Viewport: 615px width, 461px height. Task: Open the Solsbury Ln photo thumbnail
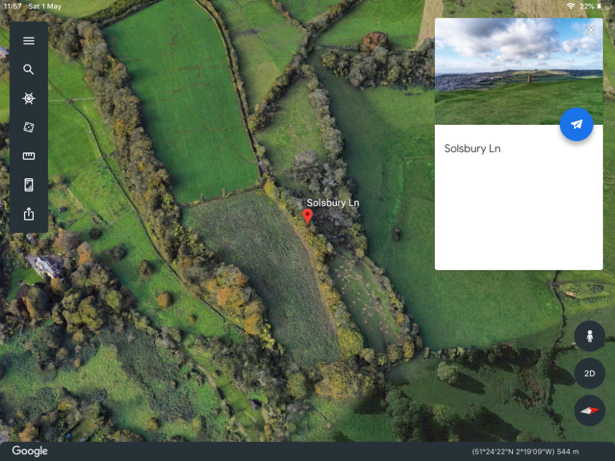click(518, 71)
